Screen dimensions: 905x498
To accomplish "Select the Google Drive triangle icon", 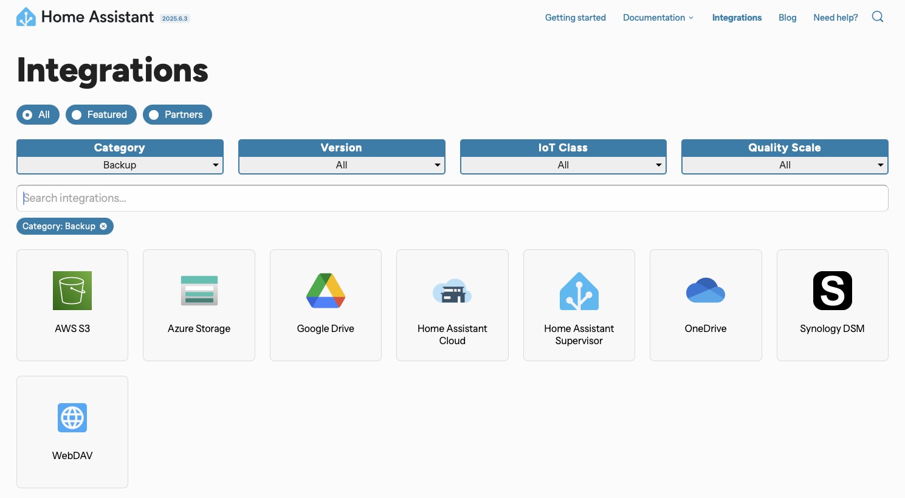I will pyautogui.click(x=326, y=291).
